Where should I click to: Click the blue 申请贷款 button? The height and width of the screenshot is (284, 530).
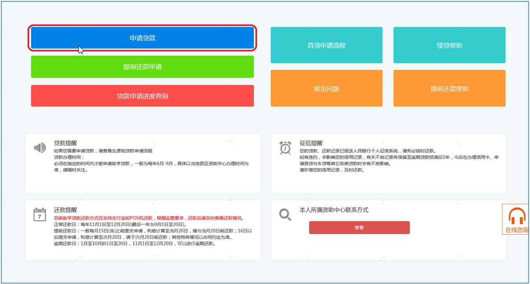[142, 38]
